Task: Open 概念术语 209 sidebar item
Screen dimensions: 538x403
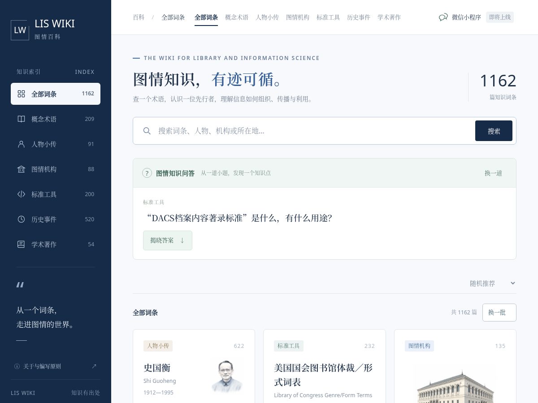Action: (56, 119)
